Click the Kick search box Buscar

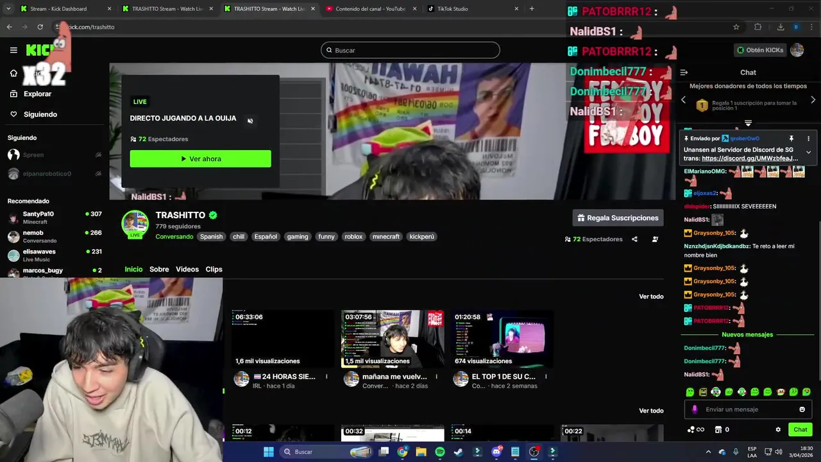(410, 50)
